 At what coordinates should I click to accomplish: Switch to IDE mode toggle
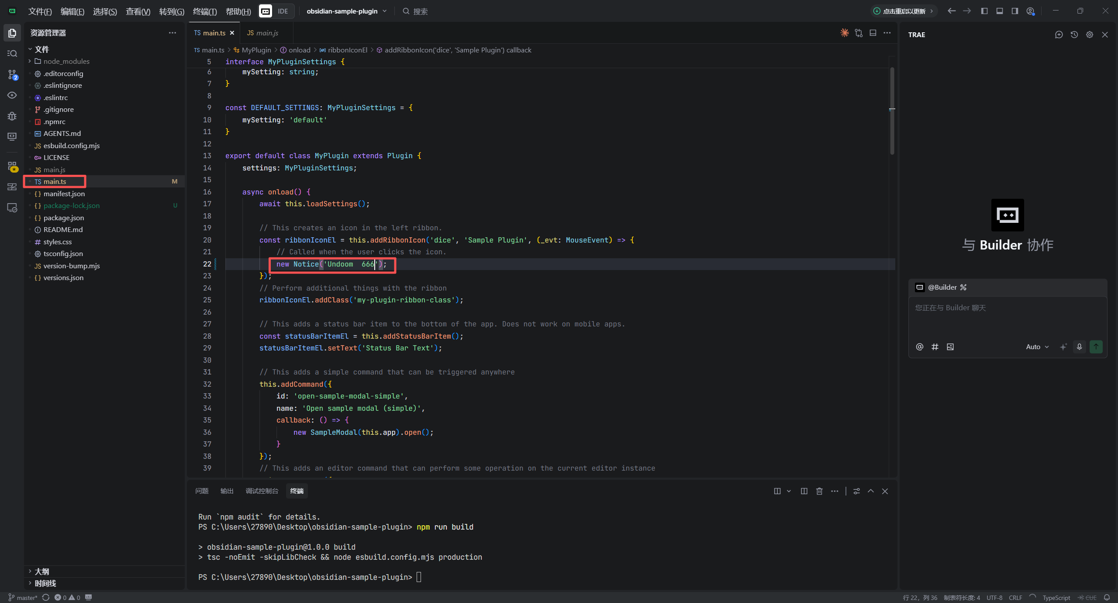pyautogui.click(x=283, y=11)
